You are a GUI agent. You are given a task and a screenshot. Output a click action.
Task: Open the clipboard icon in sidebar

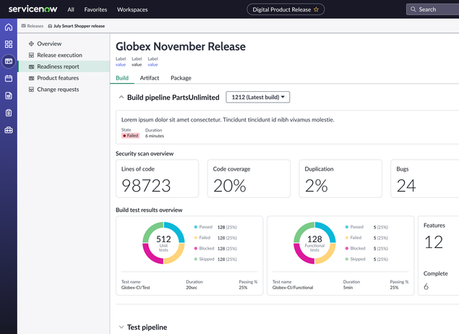point(9,113)
